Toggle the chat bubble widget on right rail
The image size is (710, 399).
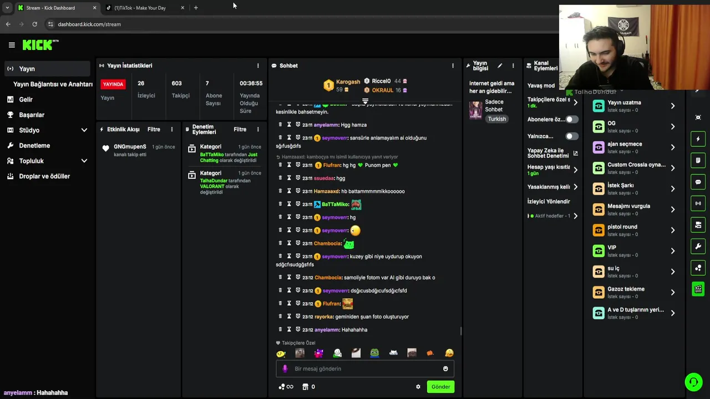(698, 182)
